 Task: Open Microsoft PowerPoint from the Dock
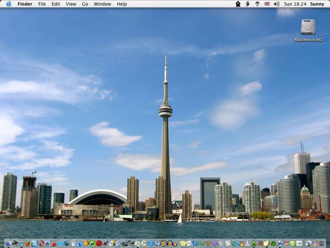pos(209,244)
